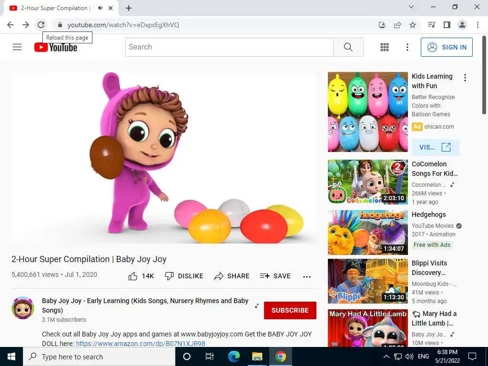Open Baby Joy Joy channel name
This screenshot has height=366, width=488.
tap(145, 305)
